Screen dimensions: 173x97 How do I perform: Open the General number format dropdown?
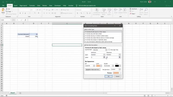90,10
